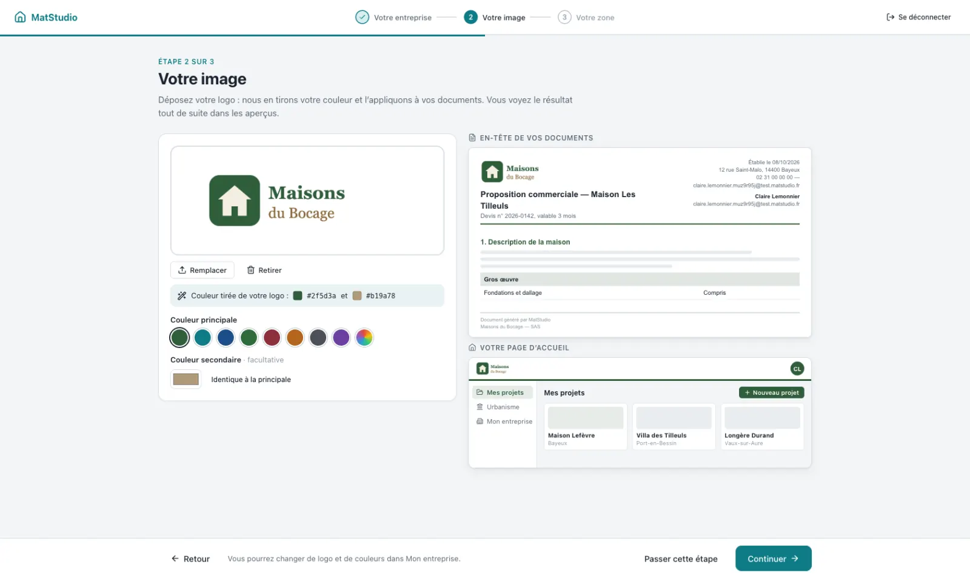Go back with the Retour button

[190, 559]
